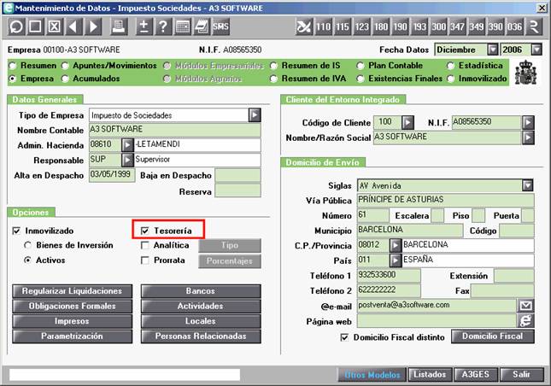The height and width of the screenshot is (386, 551).
Task: Select Existencias Finales radio option
Action: coord(360,79)
